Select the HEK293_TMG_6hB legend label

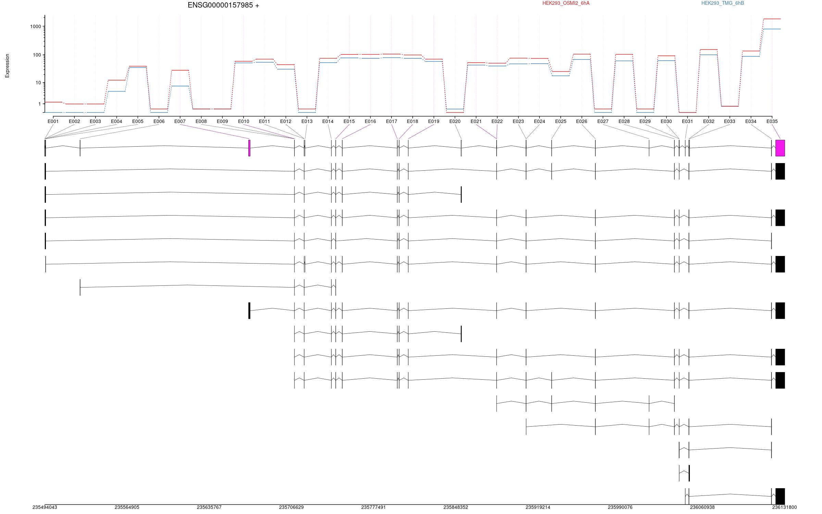click(x=722, y=3)
